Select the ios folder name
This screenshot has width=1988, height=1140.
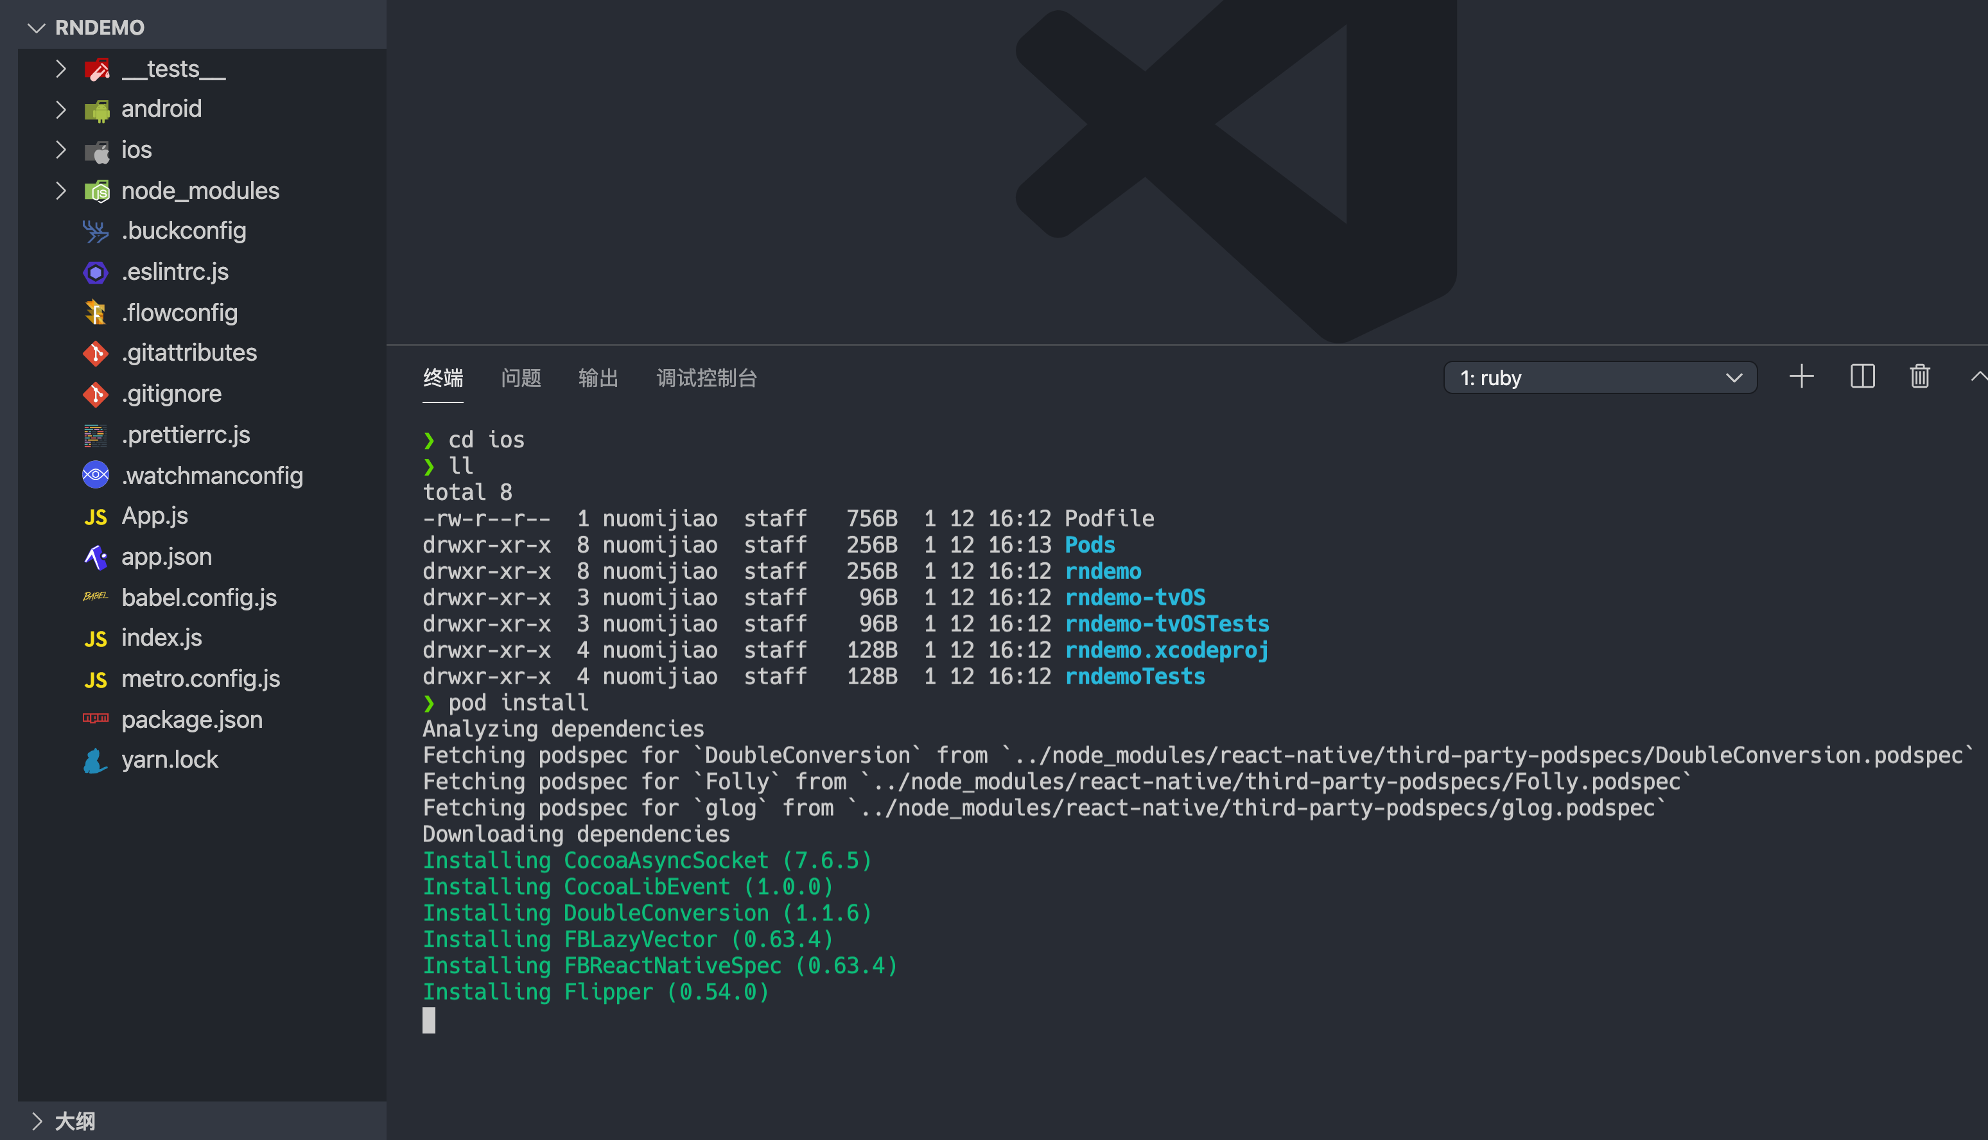136,150
